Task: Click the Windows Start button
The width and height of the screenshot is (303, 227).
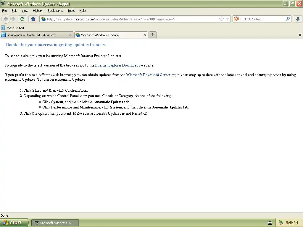Action: point(14,223)
